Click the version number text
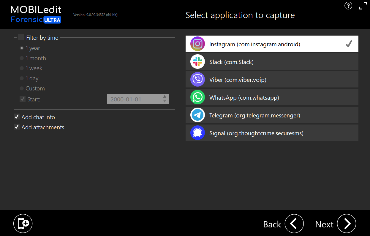Image resolution: width=370 pixels, height=236 pixels. [x=95, y=15]
